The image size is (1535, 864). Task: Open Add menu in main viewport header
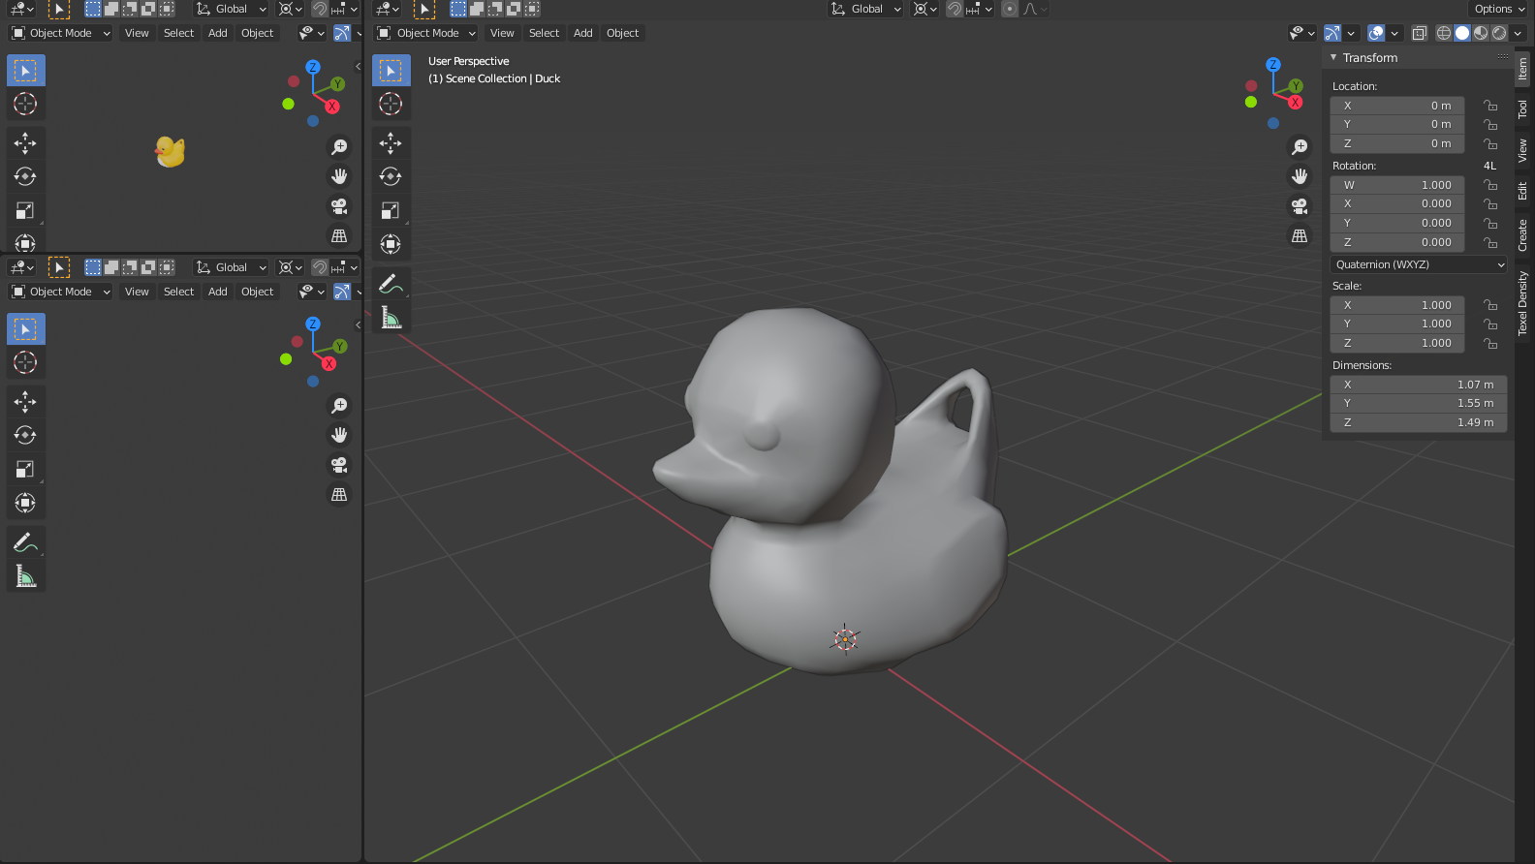point(582,33)
